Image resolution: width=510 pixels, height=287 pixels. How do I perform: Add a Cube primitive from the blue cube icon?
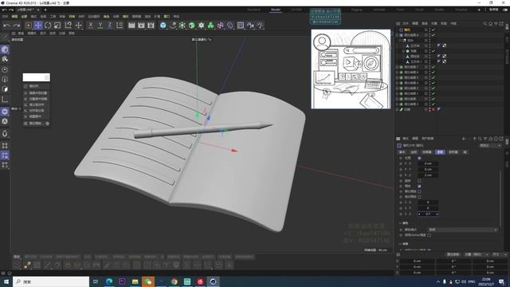click(x=163, y=25)
